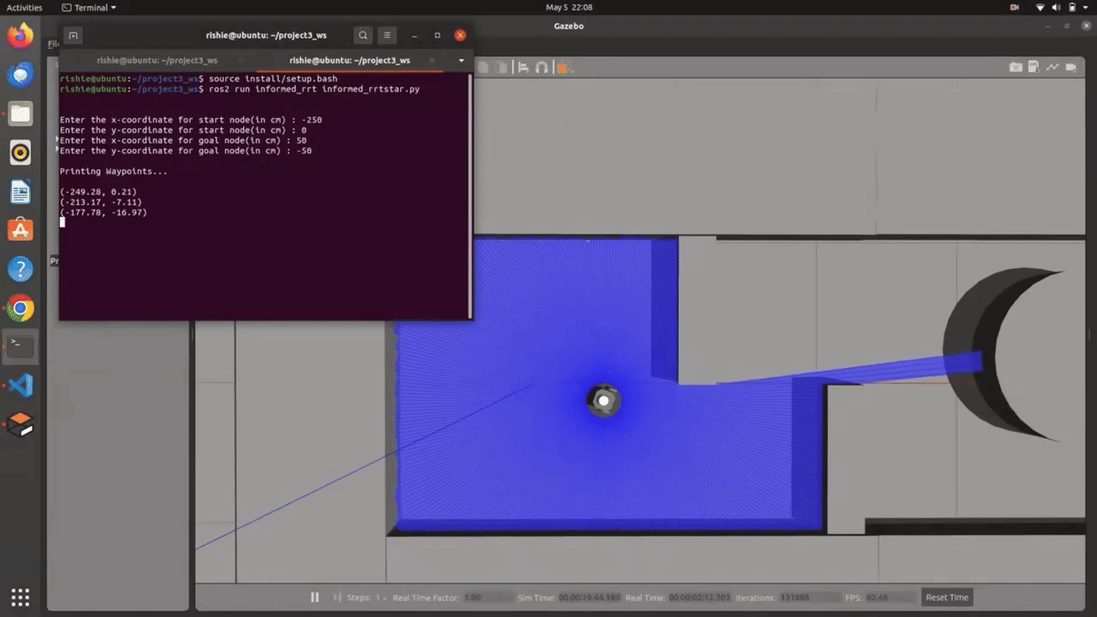The height and width of the screenshot is (617, 1097).
Task: Click Gazebo log data icon
Action: click(x=1034, y=67)
